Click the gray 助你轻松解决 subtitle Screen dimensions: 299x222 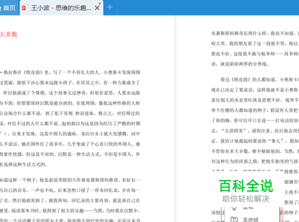click(246, 199)
